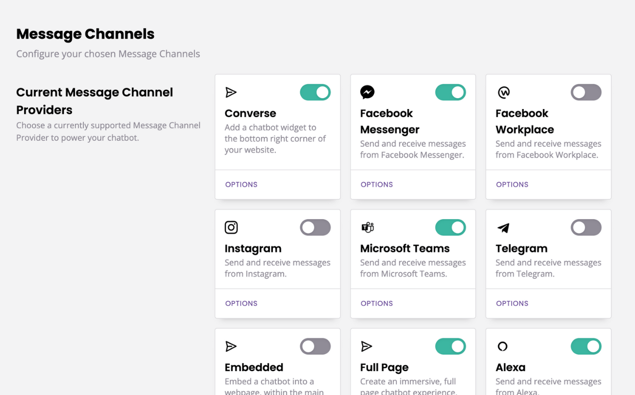Open OPTIONS for Facebook Messenger
The width and height of the screenshot is (635, 395).
(x=377, y=184)
